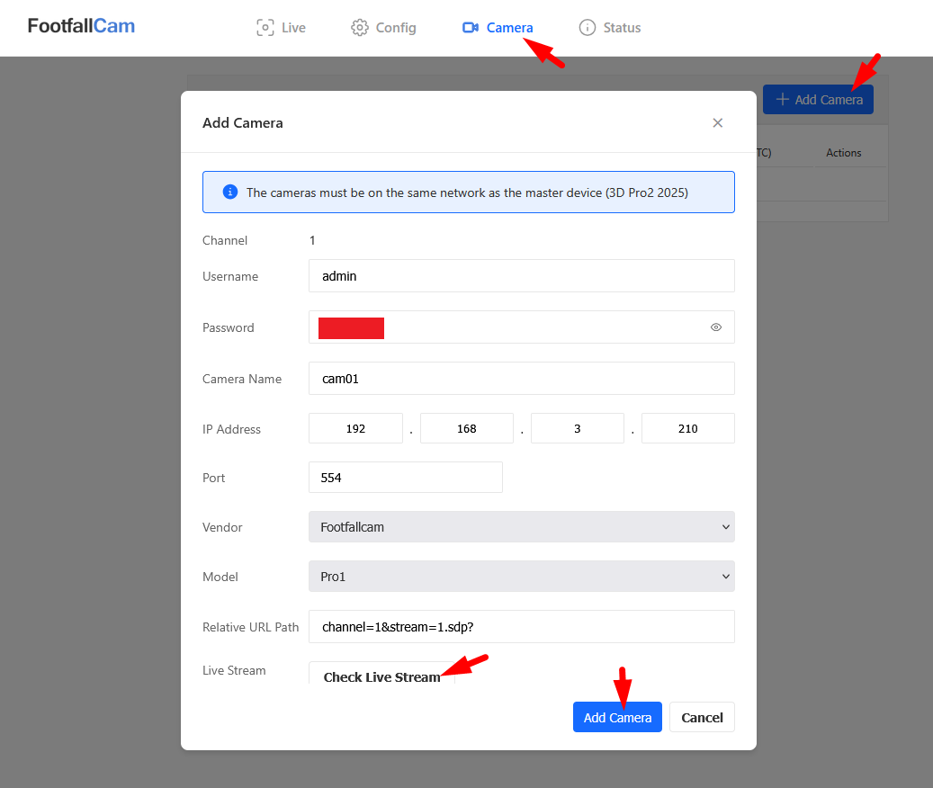Expand the Vendor dropdown

click(x=521, y=527)
